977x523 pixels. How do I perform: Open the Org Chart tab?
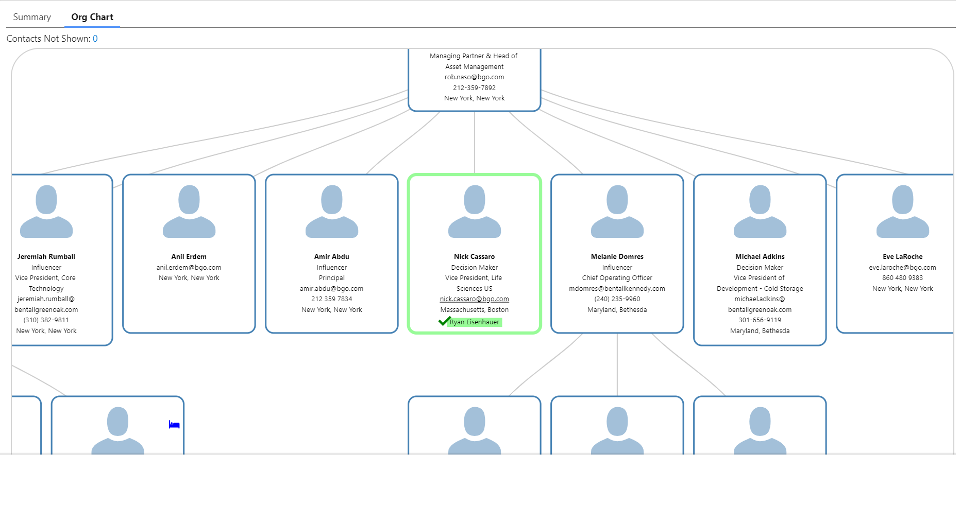(x=92, y=16)
